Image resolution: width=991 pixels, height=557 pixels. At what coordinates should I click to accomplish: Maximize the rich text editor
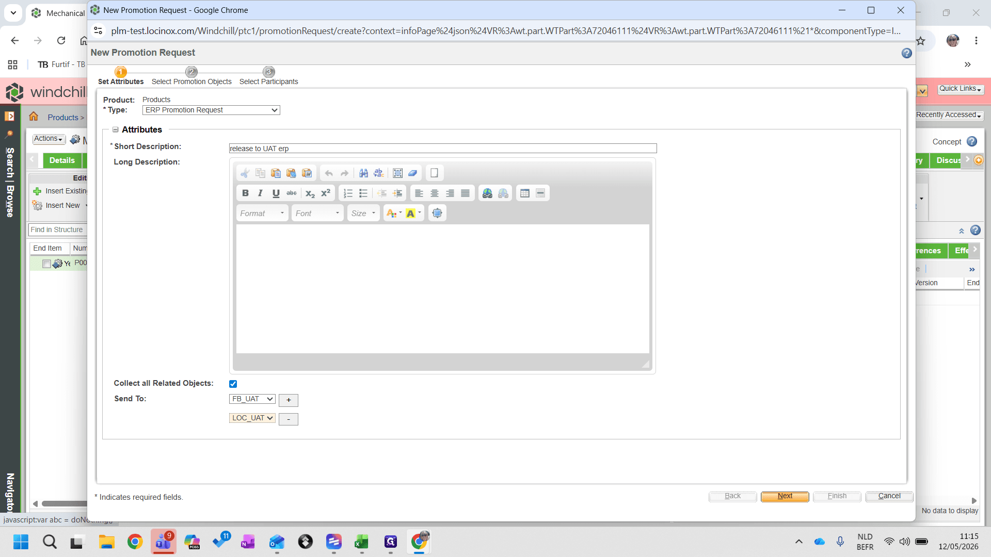pyautogui.click(x=437, y=213)
